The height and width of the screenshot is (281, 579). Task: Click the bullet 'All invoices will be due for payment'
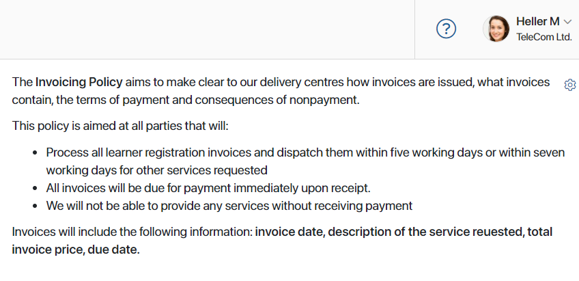[208, 188]
